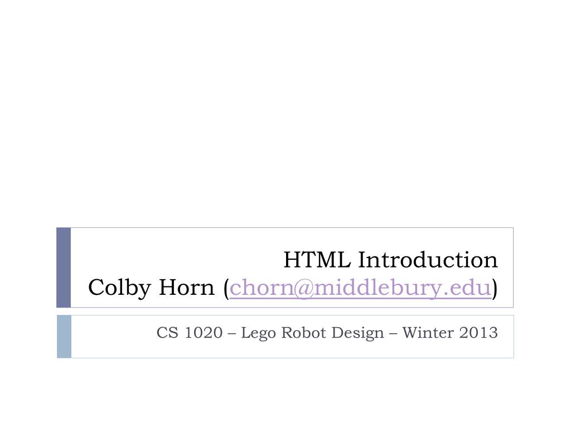
Task: Click the Winter 2013 text
Action: pyautogui.click(x=450, y=333)
